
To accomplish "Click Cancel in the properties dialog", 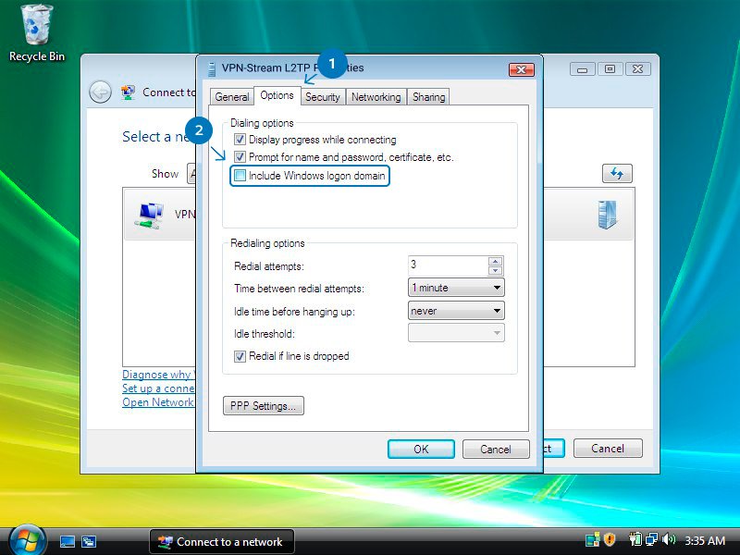I will tap(496, 449).
